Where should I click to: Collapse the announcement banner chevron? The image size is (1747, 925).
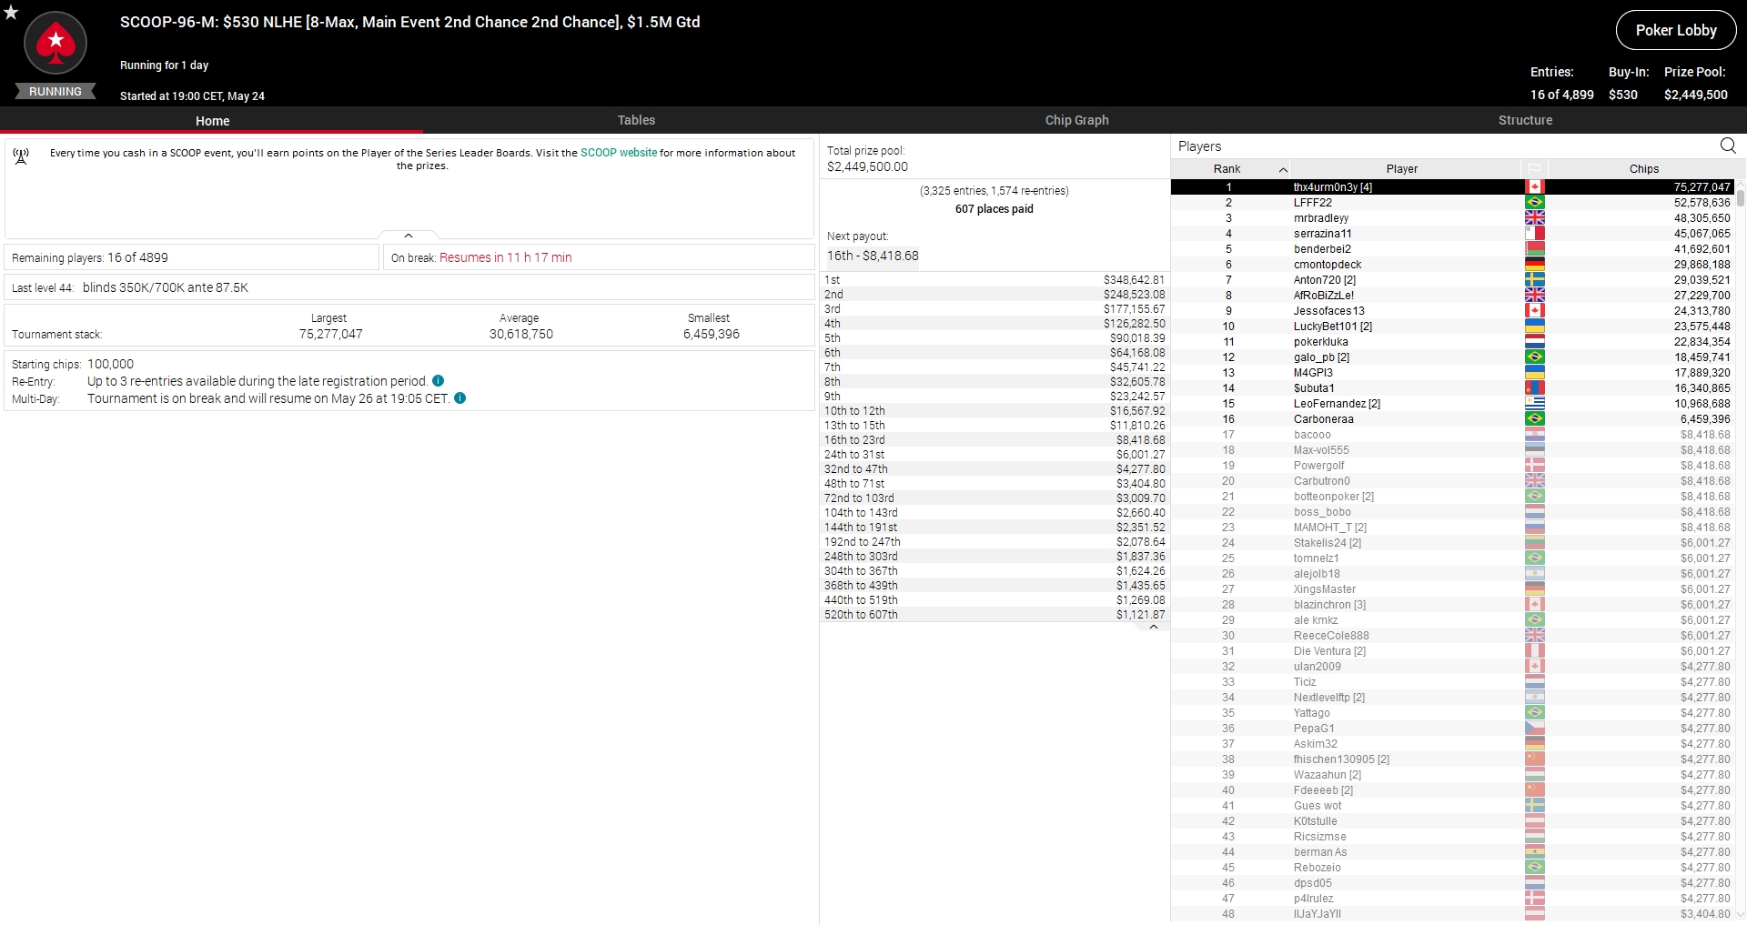pos(409,236)
